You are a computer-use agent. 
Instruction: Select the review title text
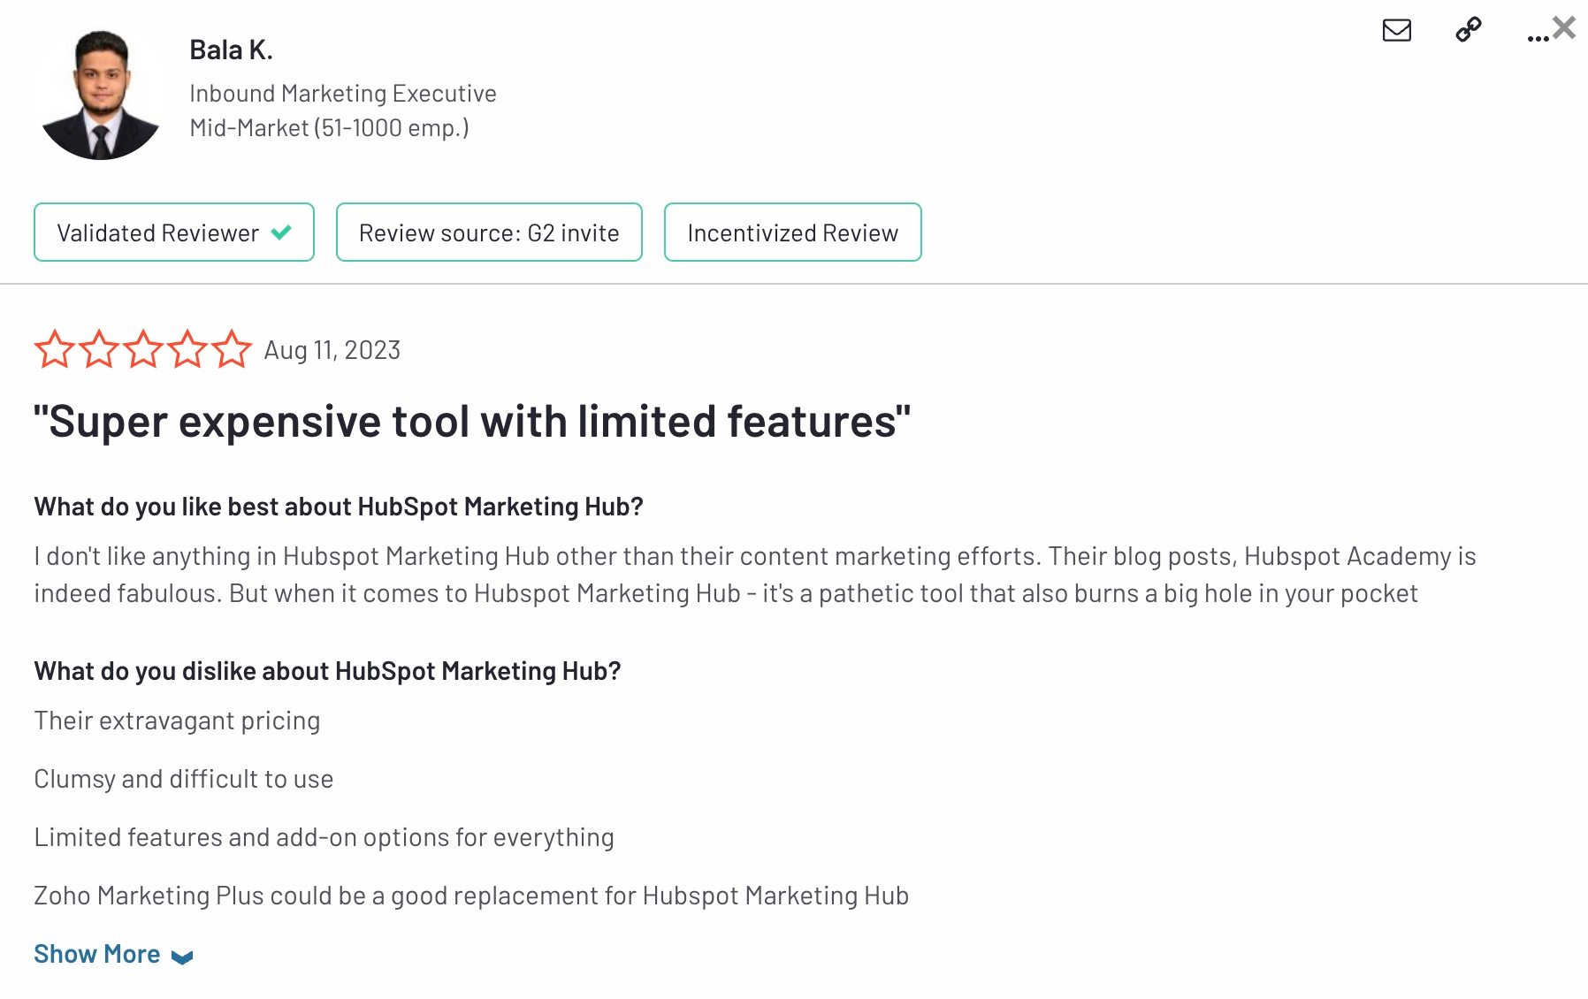coord(471,422)
